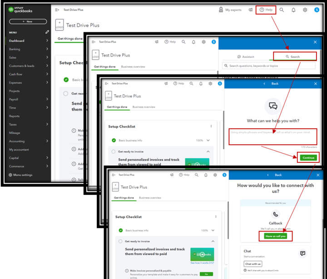
Task: Open Business overview tab in Assistant/Search panel window
Action: pyautogui.click(x=133, y=66)
